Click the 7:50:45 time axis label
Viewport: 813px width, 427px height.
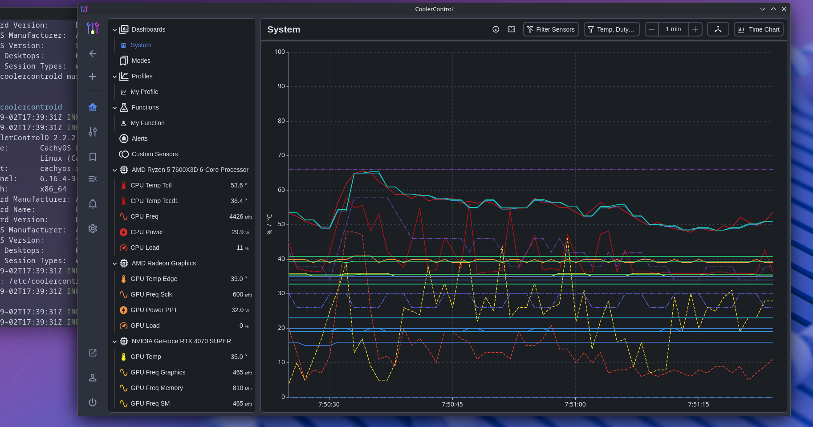[452, 404]
